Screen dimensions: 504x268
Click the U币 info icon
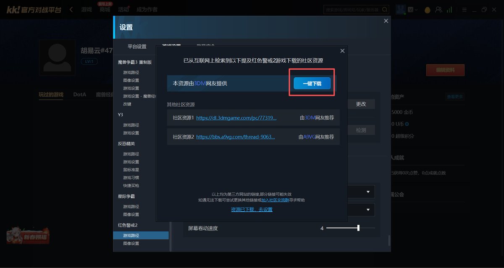tap(407, 124)
